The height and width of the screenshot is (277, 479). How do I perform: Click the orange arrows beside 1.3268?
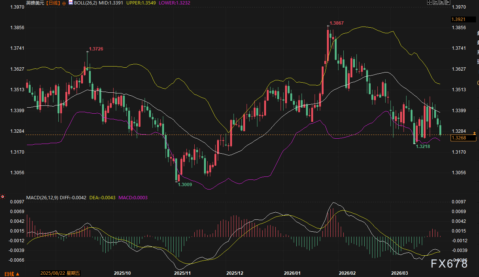click(474, 133)
